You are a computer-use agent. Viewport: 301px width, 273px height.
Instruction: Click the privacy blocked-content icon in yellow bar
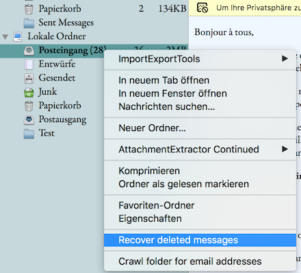point(202,8)
